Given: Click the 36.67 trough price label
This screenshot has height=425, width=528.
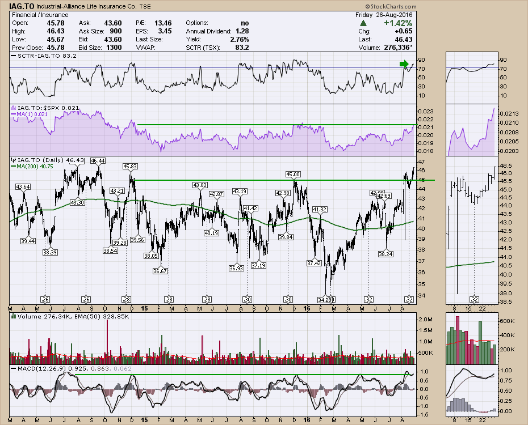Looking at the screenshot, I should pyautogui.click(x=160, y=271).
